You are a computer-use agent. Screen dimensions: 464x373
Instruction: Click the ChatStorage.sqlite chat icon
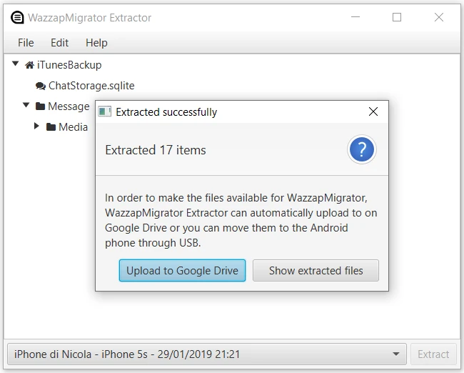[x=40, y=86]
